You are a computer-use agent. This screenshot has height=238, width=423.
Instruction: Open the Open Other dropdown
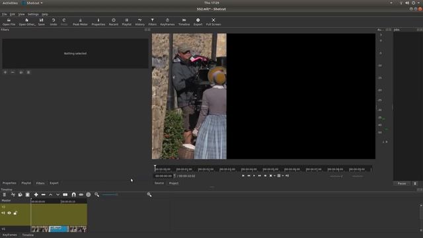[x=27, y=22]
